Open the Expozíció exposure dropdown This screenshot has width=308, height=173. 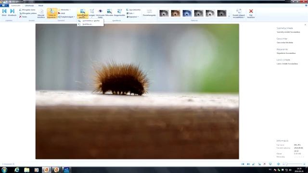point(132,17)
